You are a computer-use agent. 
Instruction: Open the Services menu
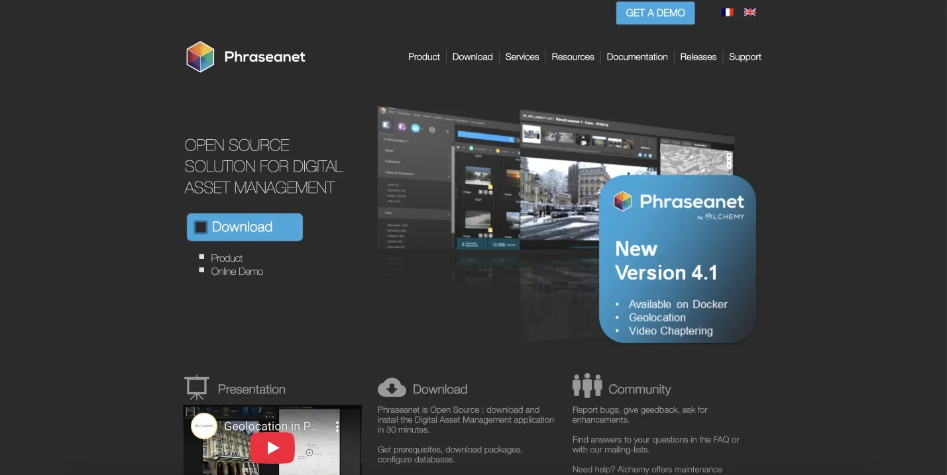tap(522, 57)
